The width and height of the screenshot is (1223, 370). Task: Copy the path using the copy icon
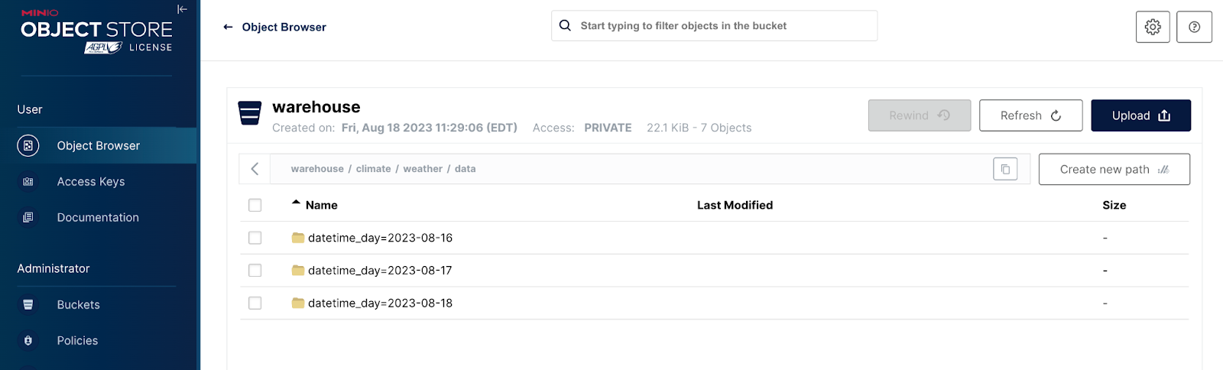click(x=1005, y=169)
